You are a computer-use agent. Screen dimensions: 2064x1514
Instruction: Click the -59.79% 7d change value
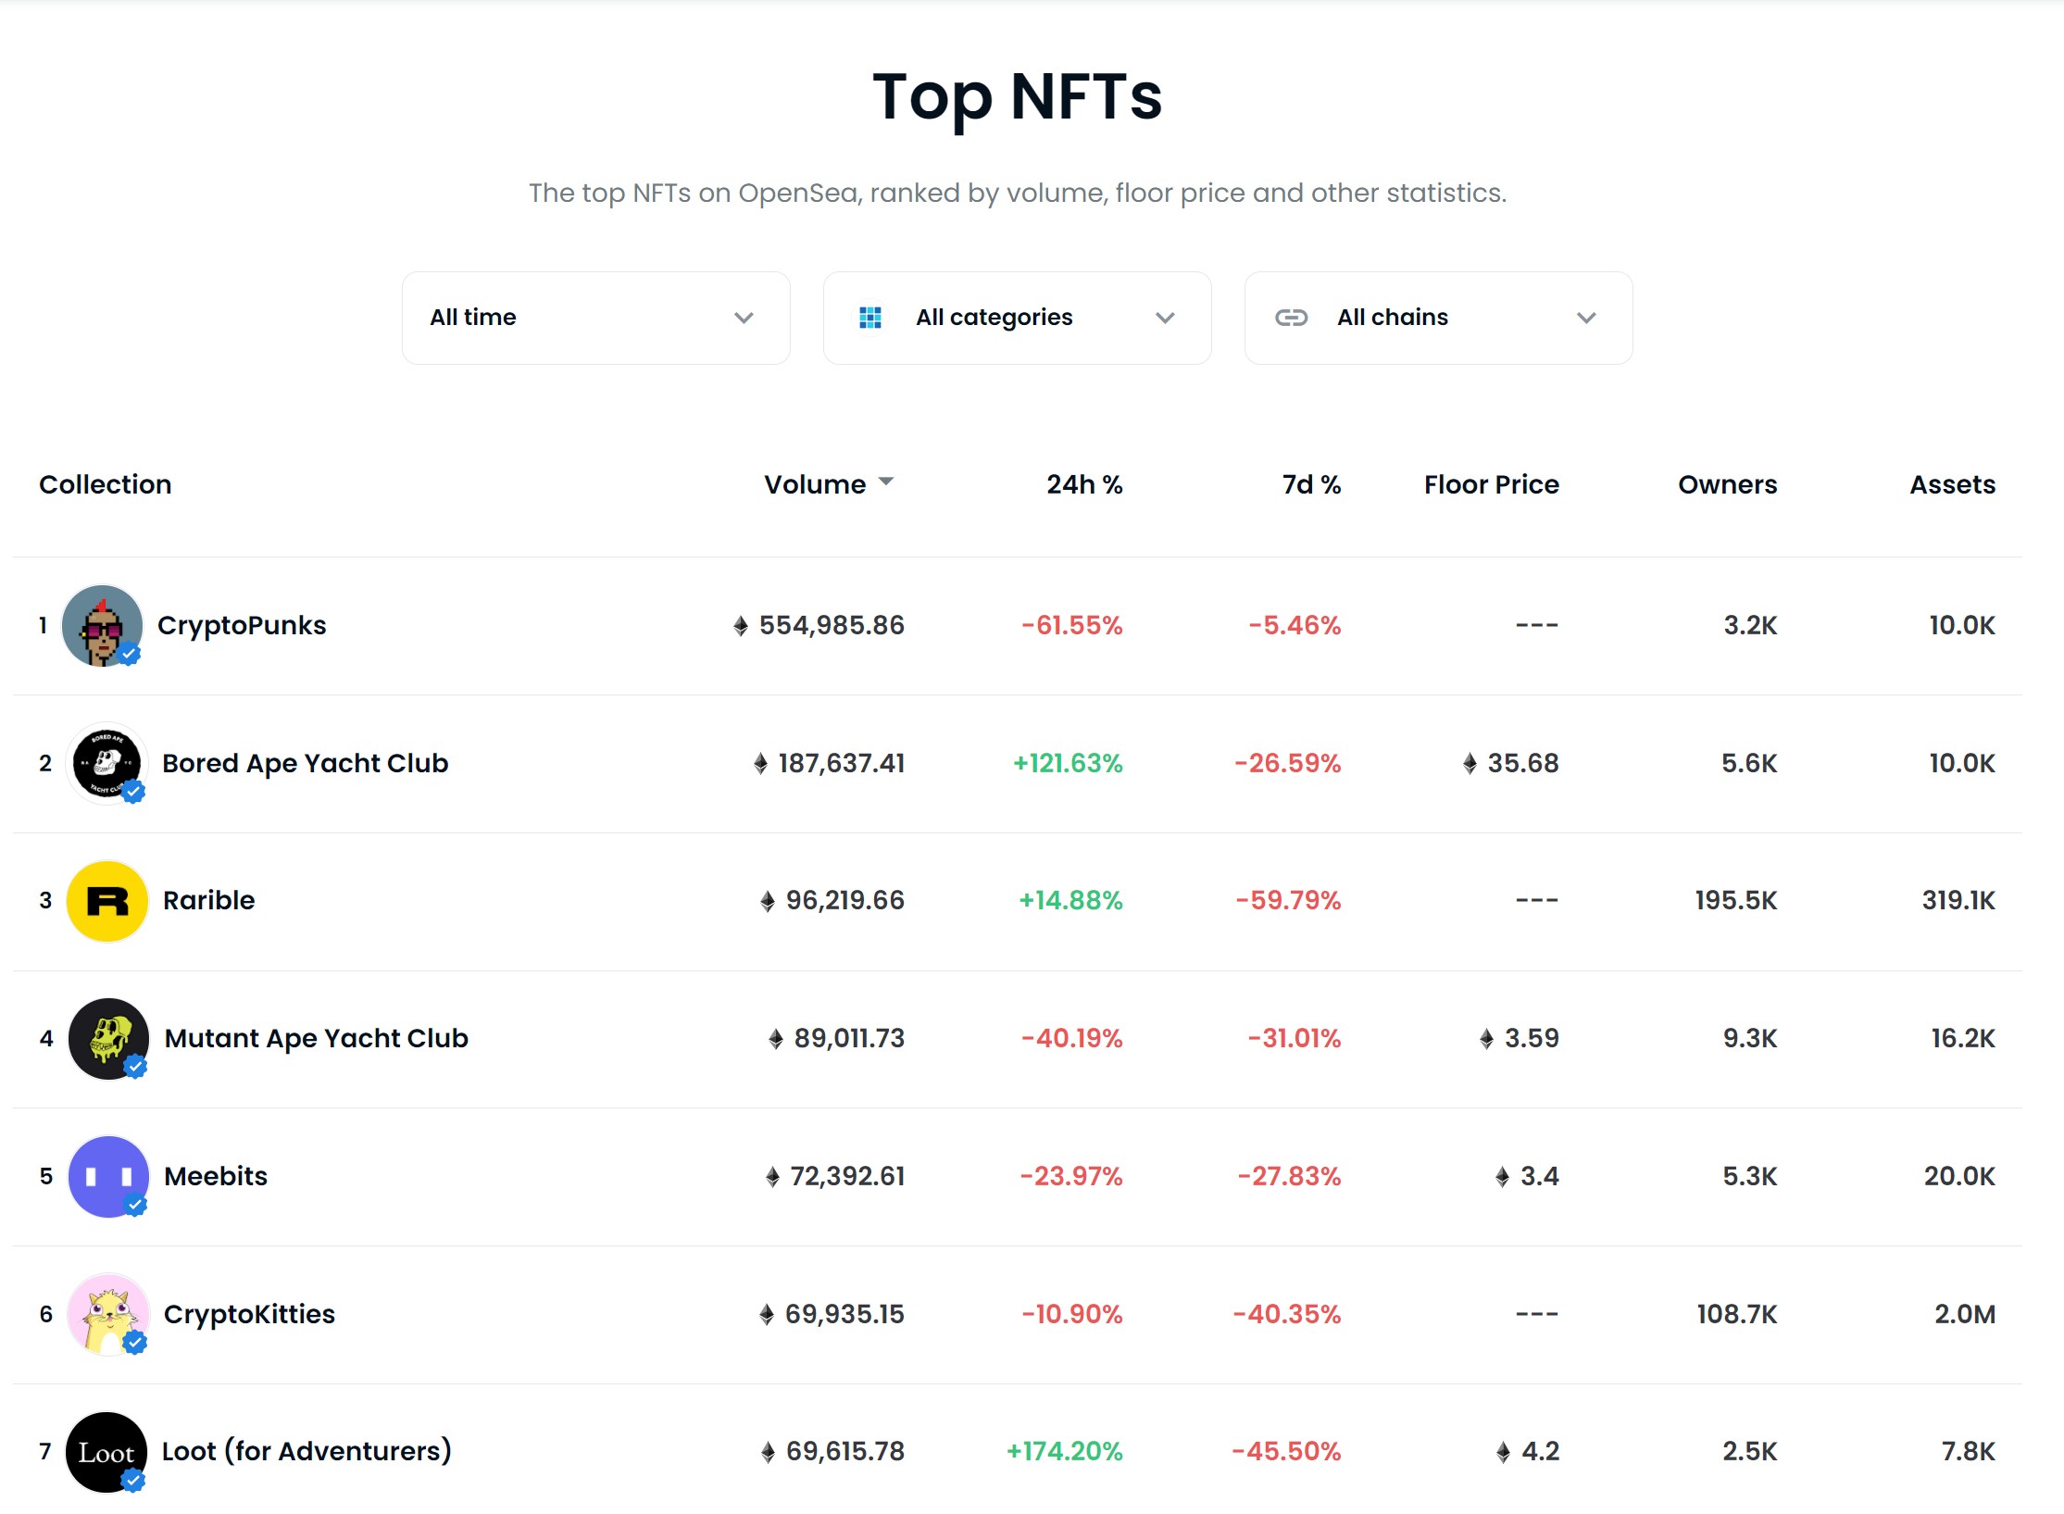(1288, 900)
